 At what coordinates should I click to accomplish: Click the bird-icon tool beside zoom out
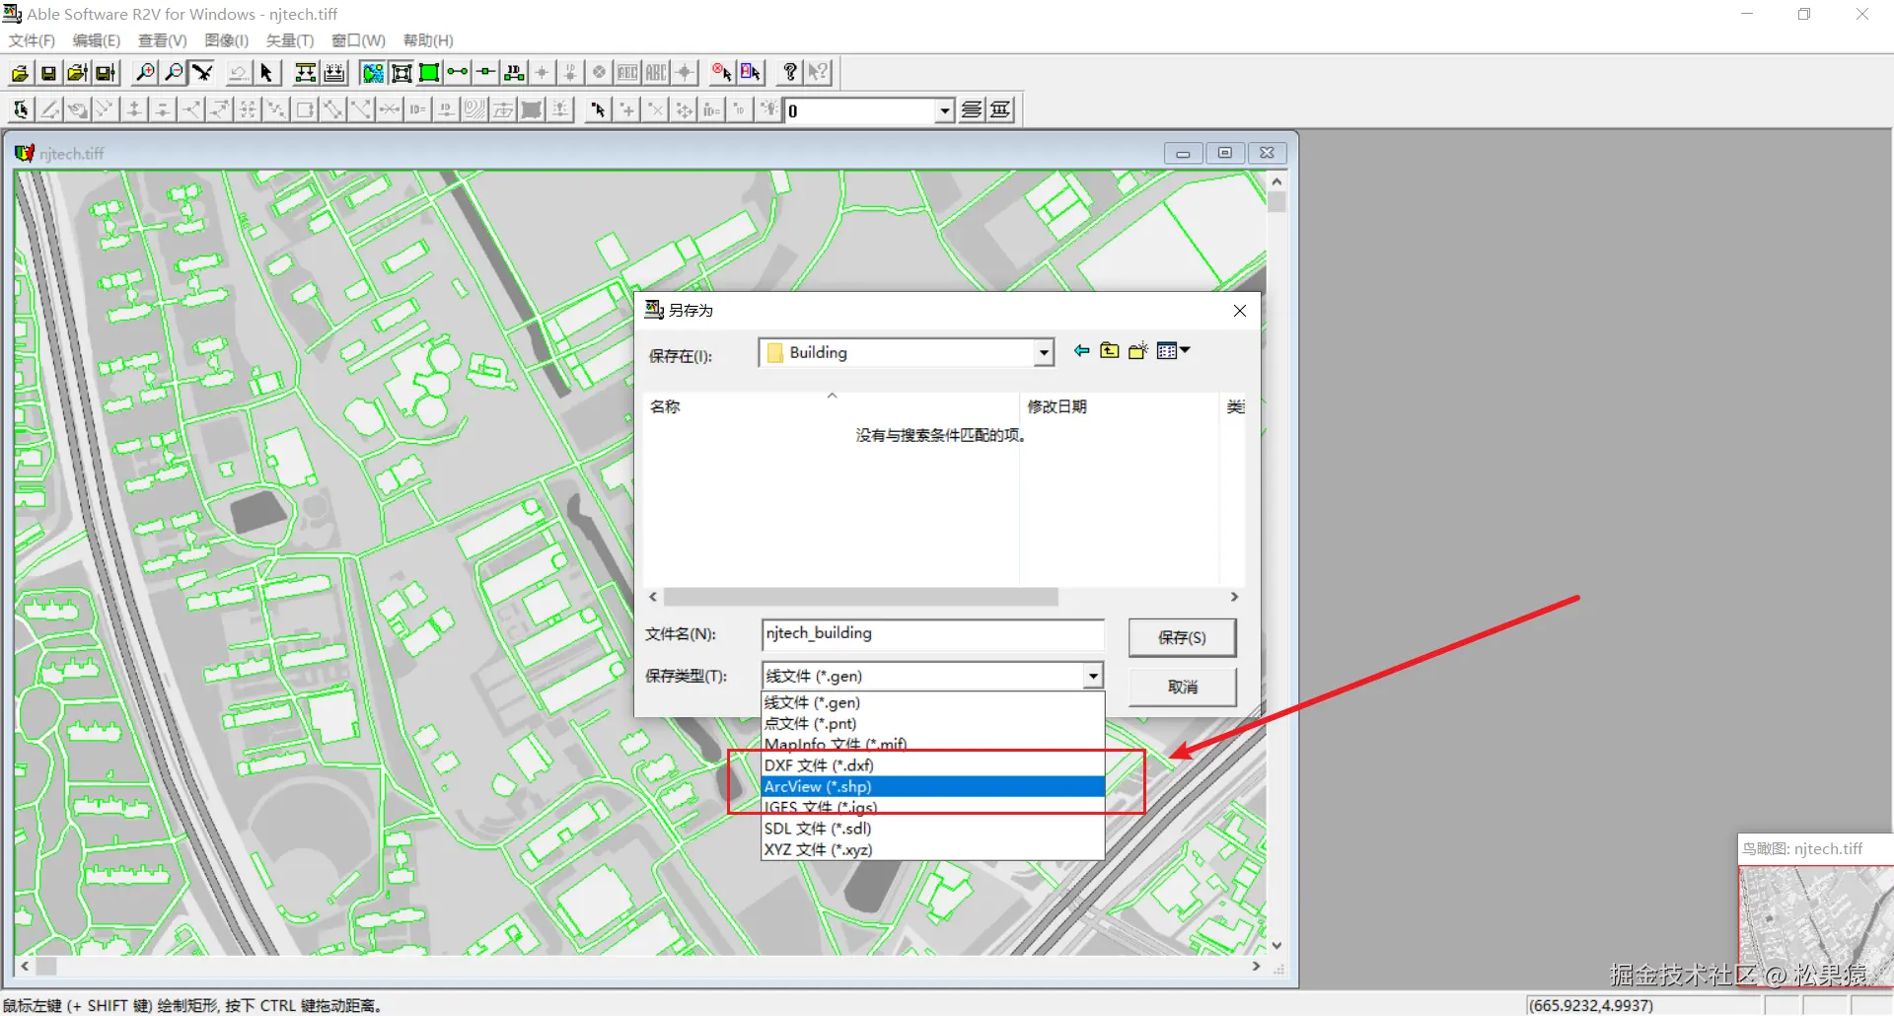(x=202, y=73)
